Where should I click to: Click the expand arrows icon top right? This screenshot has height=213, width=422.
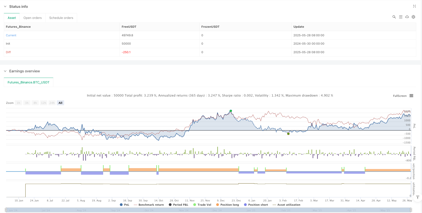[414, 6]
